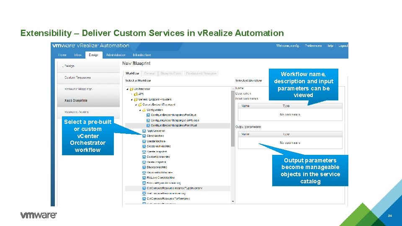Open the General blueprint tab
The height and width of the screenshot is (226, 402).
tap(149, 73)
